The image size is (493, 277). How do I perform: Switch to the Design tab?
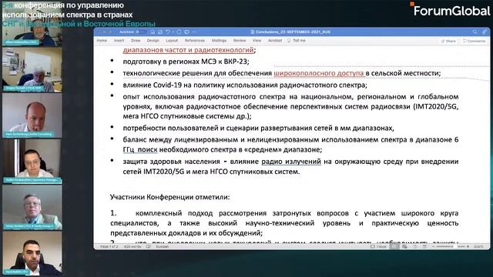(x=153, y=41)
